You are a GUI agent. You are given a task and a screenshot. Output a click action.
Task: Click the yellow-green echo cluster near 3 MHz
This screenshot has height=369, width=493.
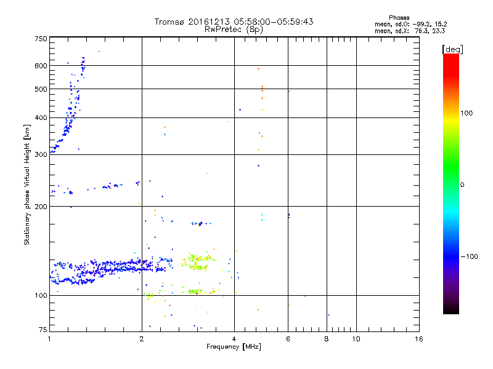pos(197,263)
